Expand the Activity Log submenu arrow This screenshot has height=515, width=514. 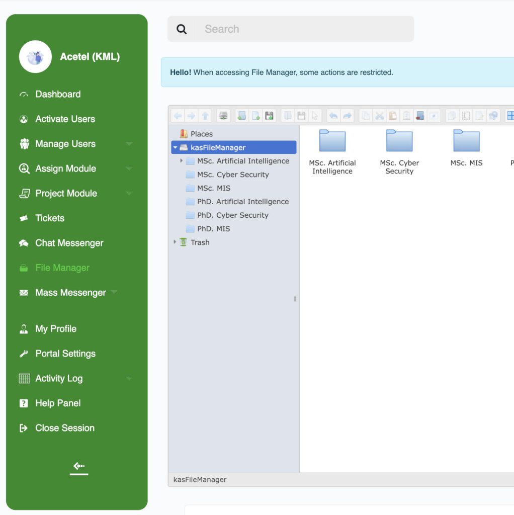[129, 378]
